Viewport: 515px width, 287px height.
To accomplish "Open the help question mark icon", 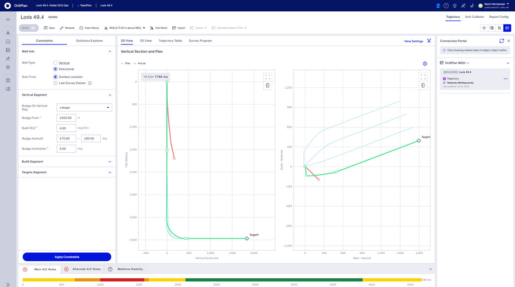I will coord(446,5).
